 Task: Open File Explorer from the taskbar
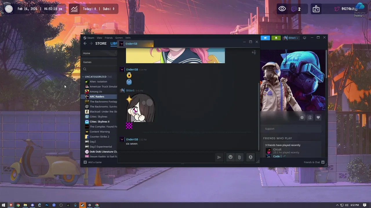[x=25, y=205]
